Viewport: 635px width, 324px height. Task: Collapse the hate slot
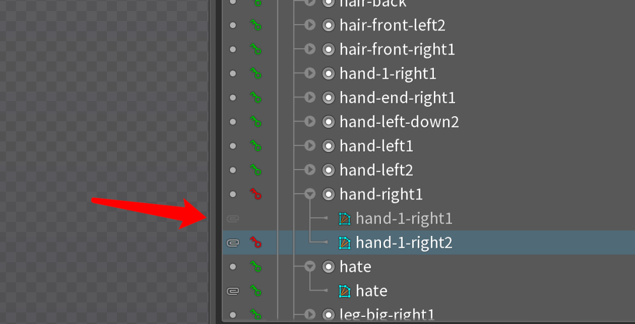click(x=310, y=266)
